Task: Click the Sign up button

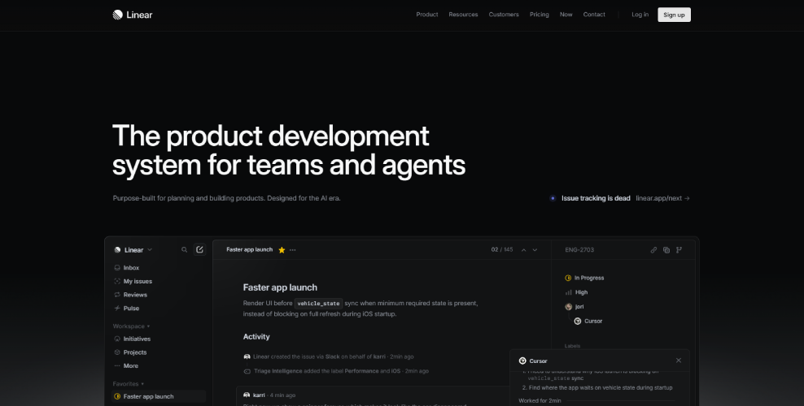Action: tap(674, 15)
